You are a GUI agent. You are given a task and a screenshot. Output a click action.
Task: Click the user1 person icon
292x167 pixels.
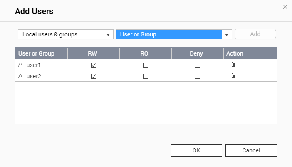tap(20, 65)
